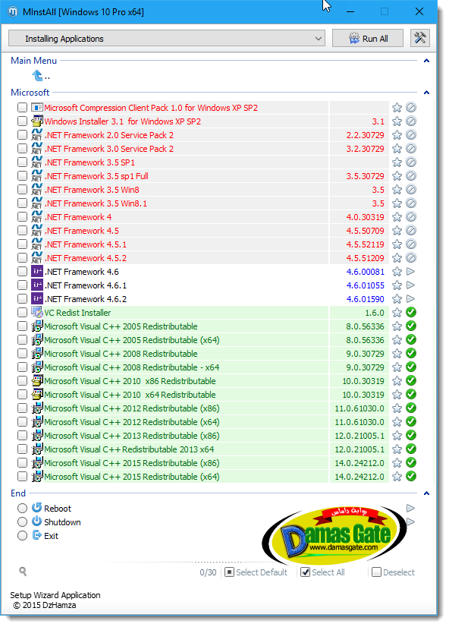The height and width of the screenshot is (627, 449).
Task: Click version value 14.0.24212.0 for 2015 (x86)
Action: 360,463
